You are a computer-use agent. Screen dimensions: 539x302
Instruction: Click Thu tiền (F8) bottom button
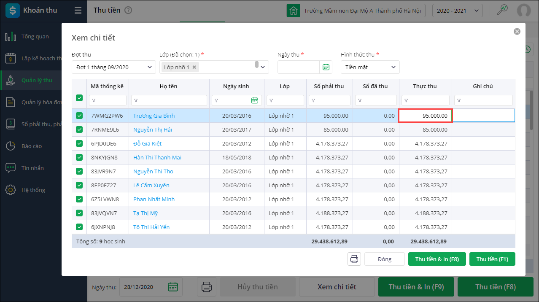(496, 287)
